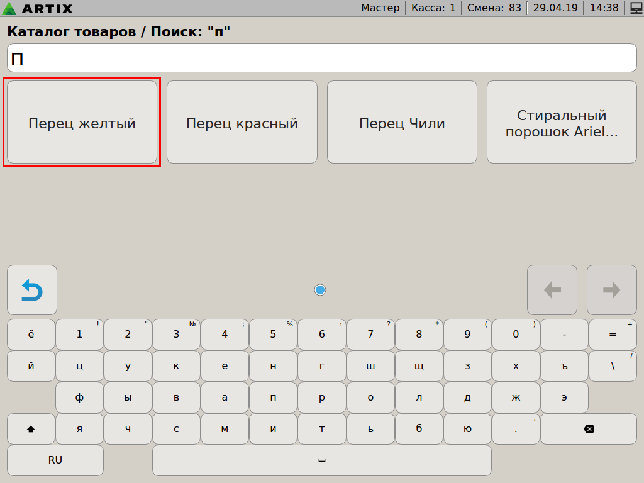Click the network status icon in top bar

(x=636, y=8)
